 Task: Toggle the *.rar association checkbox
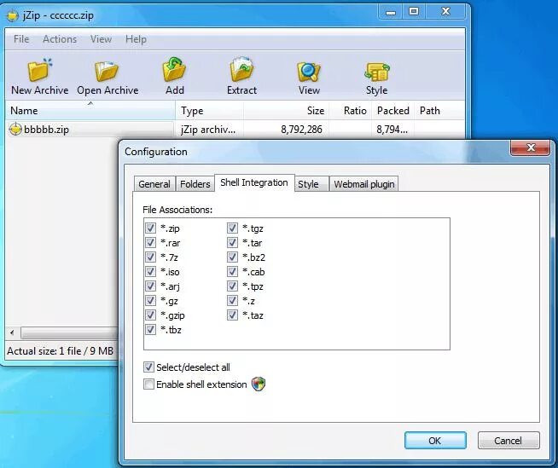tap(150, 243)
